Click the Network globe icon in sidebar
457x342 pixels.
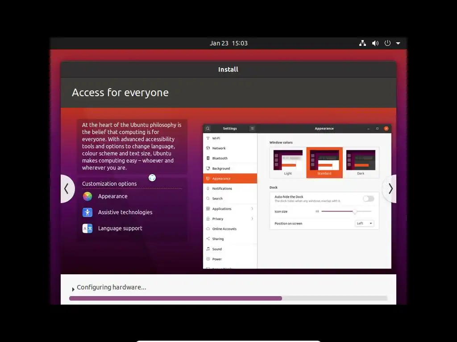(208, 148)
